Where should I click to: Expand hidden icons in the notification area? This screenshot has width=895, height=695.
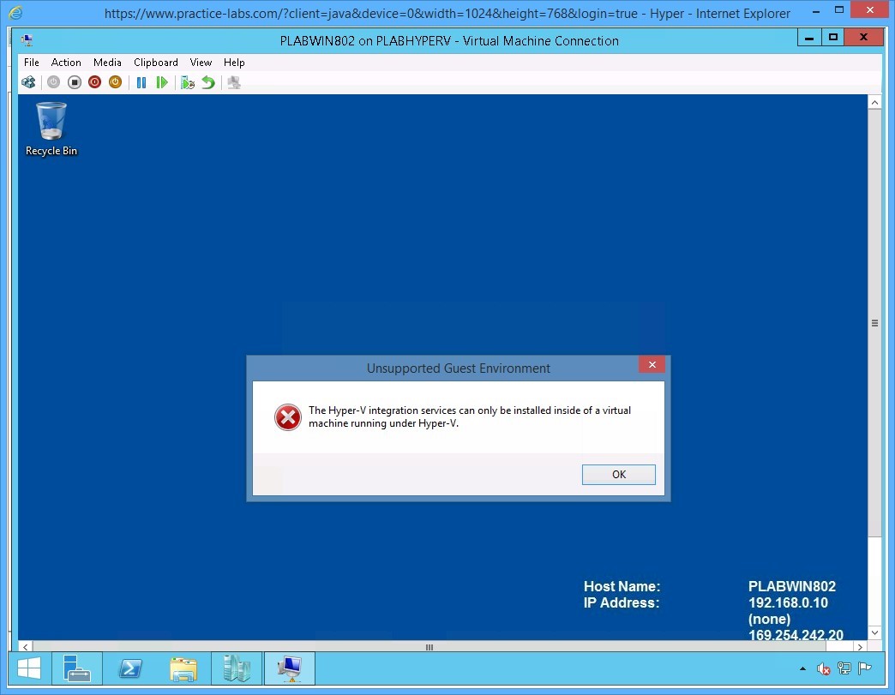coord(802,668)
